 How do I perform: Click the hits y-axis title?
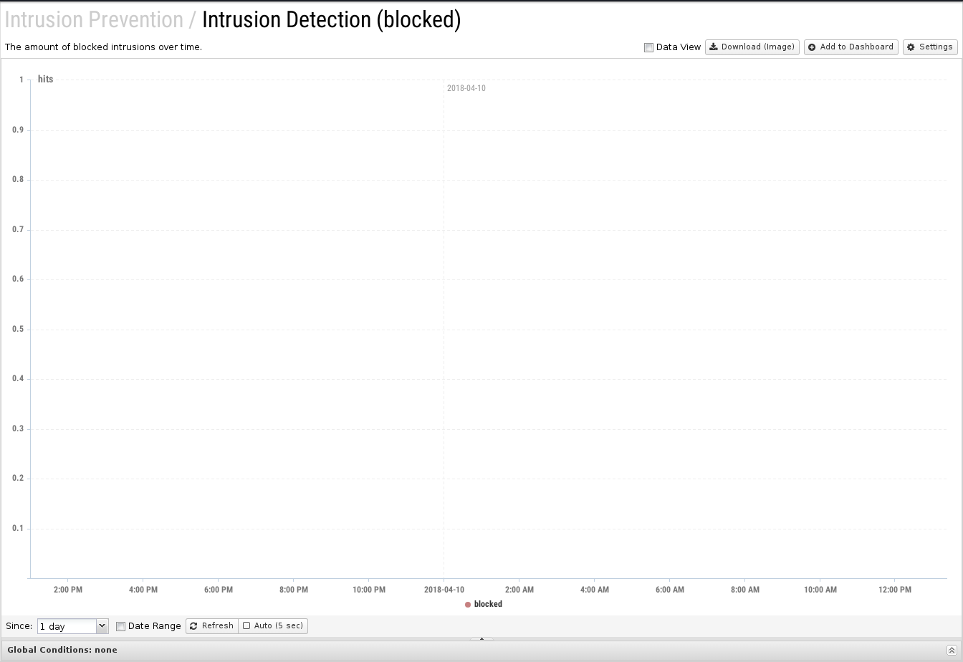[45, 80]
